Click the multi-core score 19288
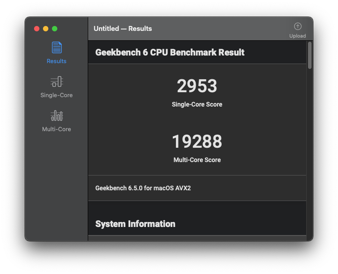338x274 pixels. pos(197,141)
